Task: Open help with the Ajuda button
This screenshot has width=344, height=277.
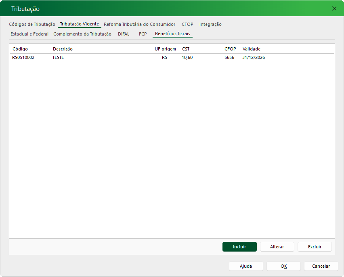Action: 246,266
